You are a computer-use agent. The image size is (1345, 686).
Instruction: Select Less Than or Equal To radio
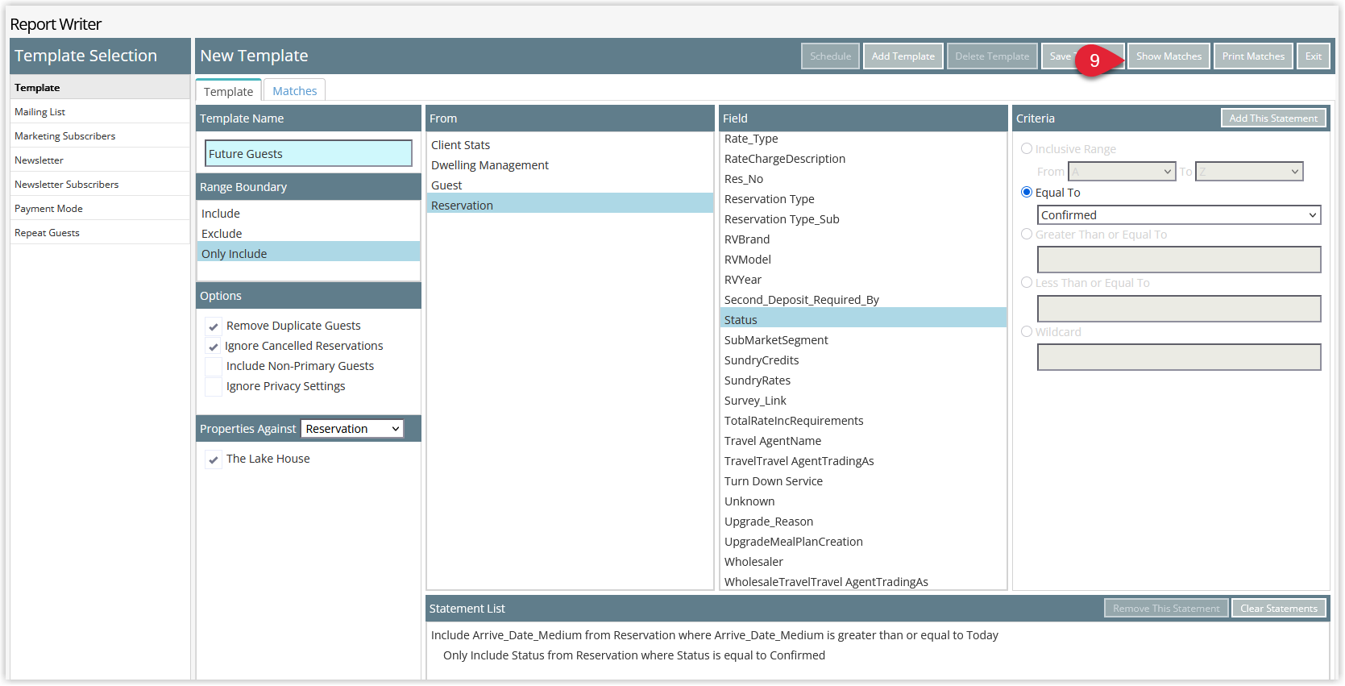pos(1027,283)
